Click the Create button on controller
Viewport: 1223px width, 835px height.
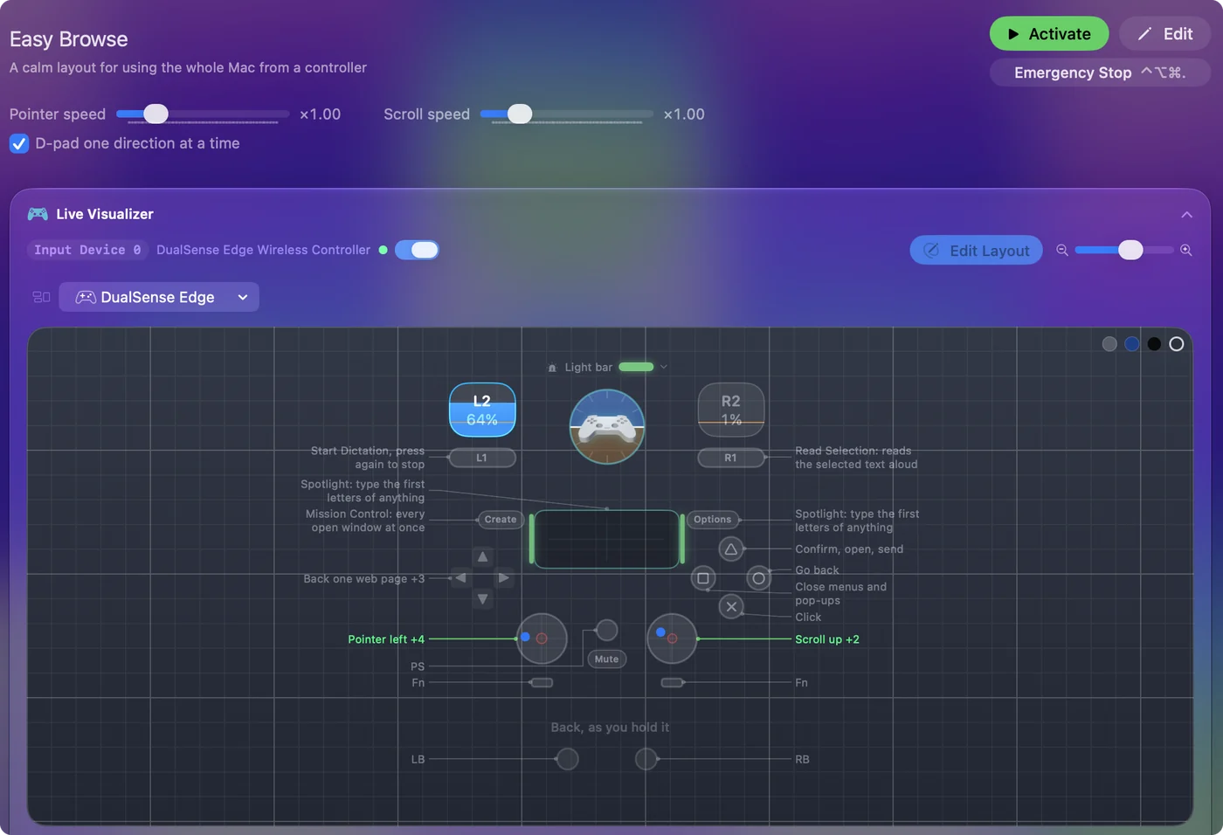[x=501, y=520]
